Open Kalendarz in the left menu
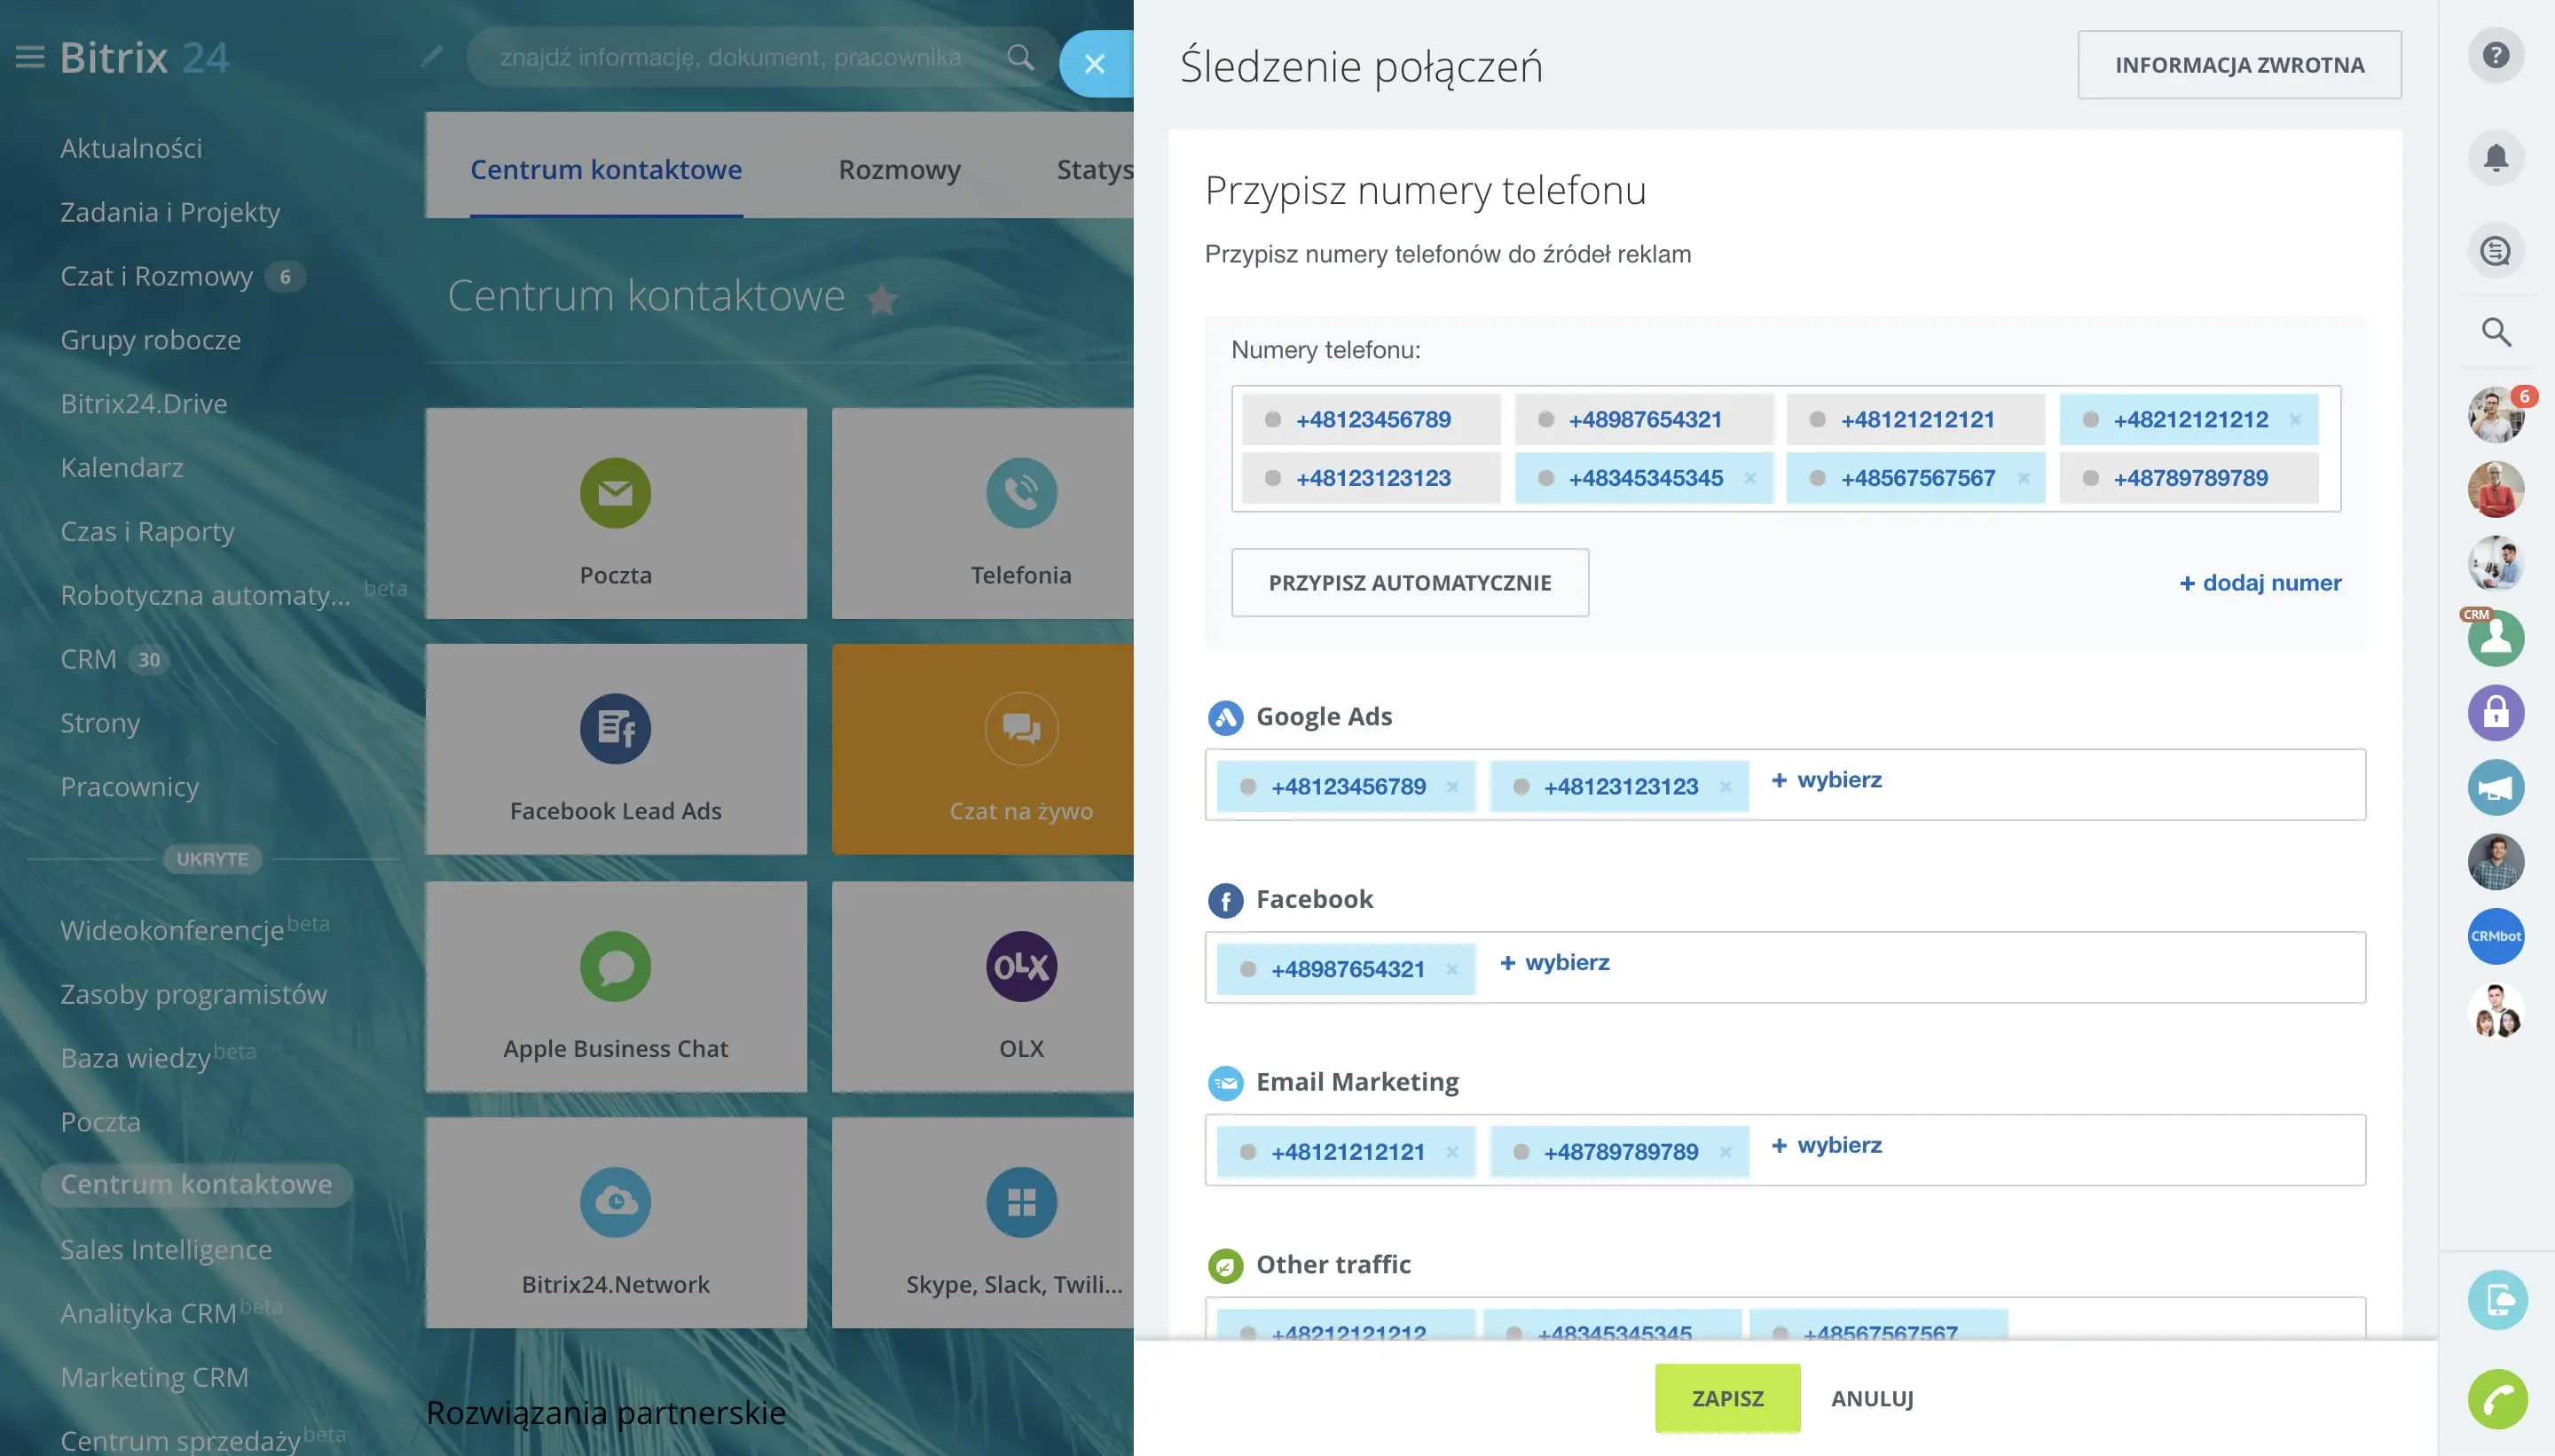The image size is (2555, 1456). 121,467
